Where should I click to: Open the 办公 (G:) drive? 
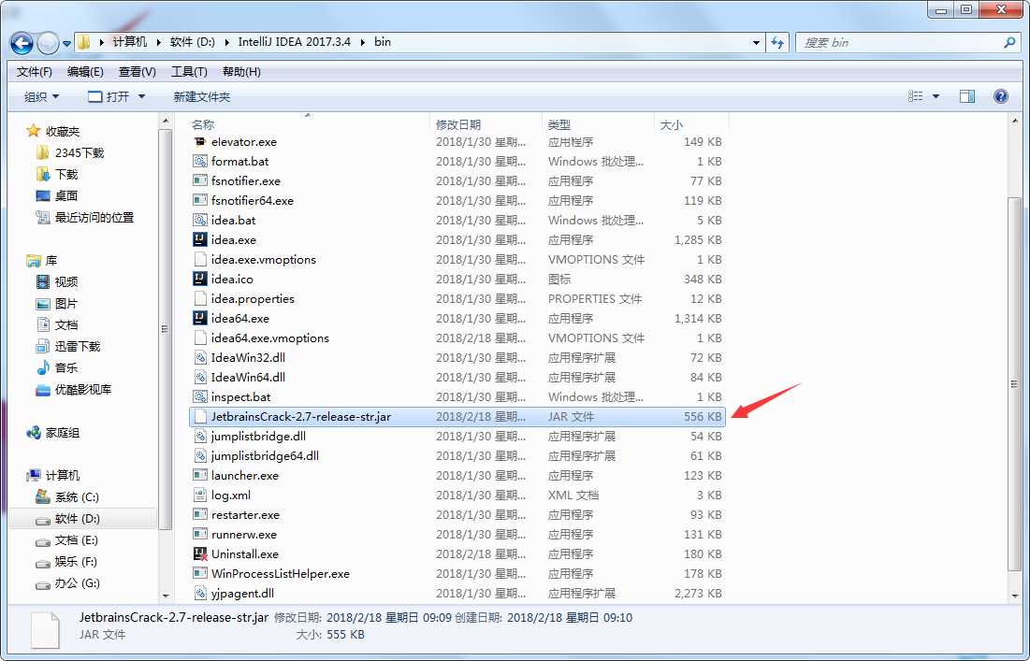point(67,582)
